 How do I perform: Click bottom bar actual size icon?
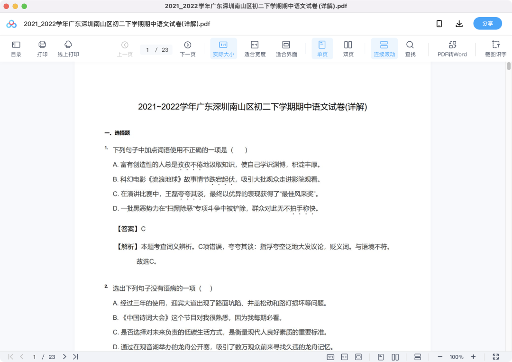(330, 357)
